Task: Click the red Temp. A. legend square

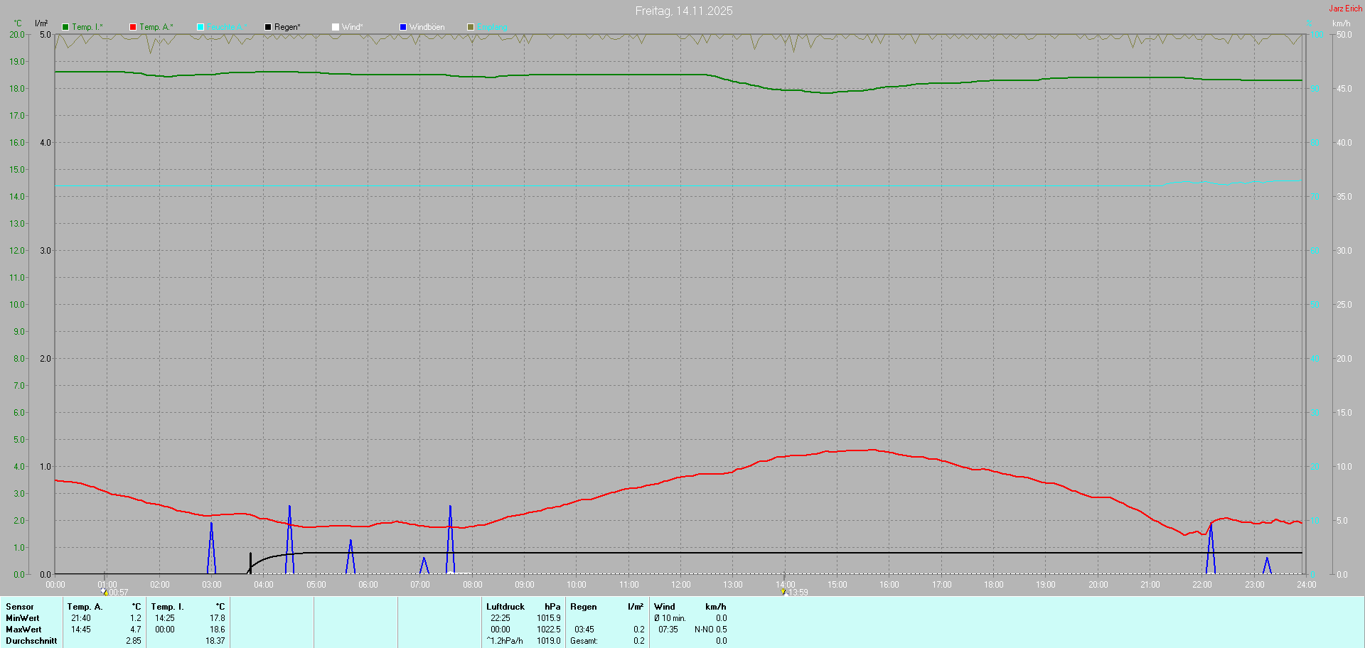Action: pyautogui.click(x=133, y=27)
